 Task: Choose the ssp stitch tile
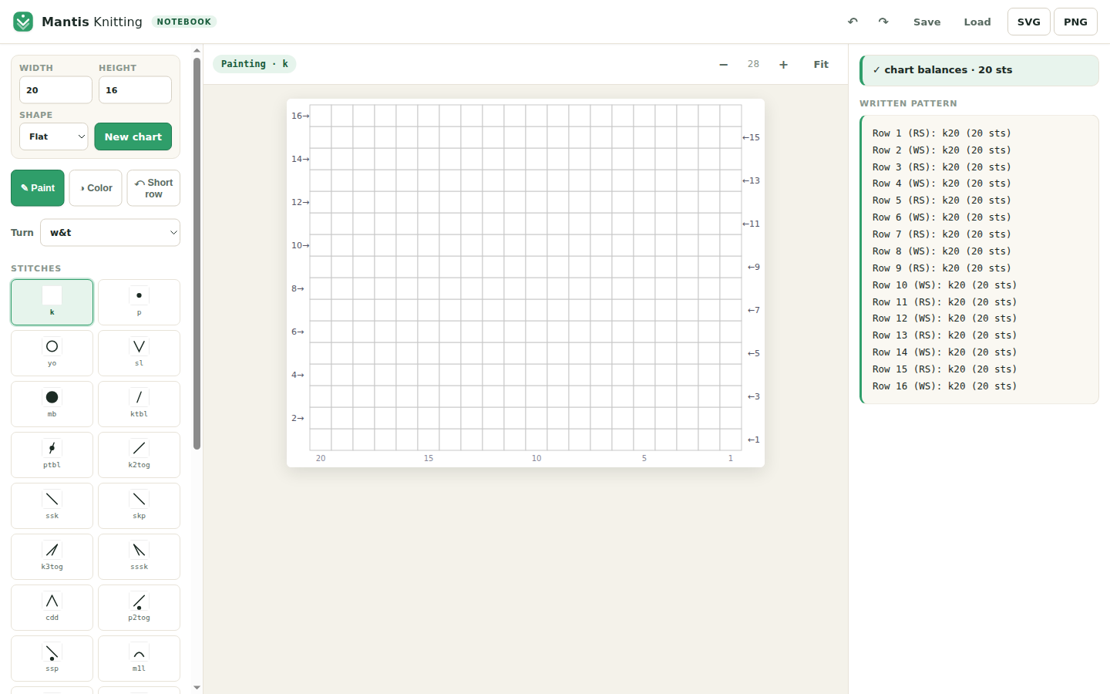tap(52, 659)
